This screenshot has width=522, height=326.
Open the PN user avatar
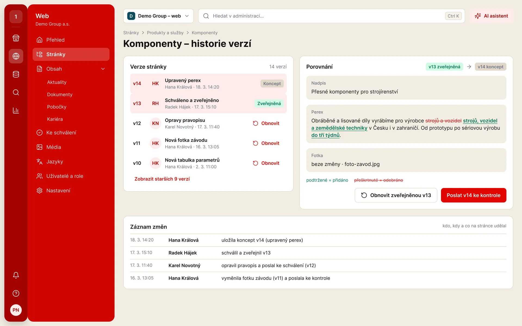click(x=16, y=310)
